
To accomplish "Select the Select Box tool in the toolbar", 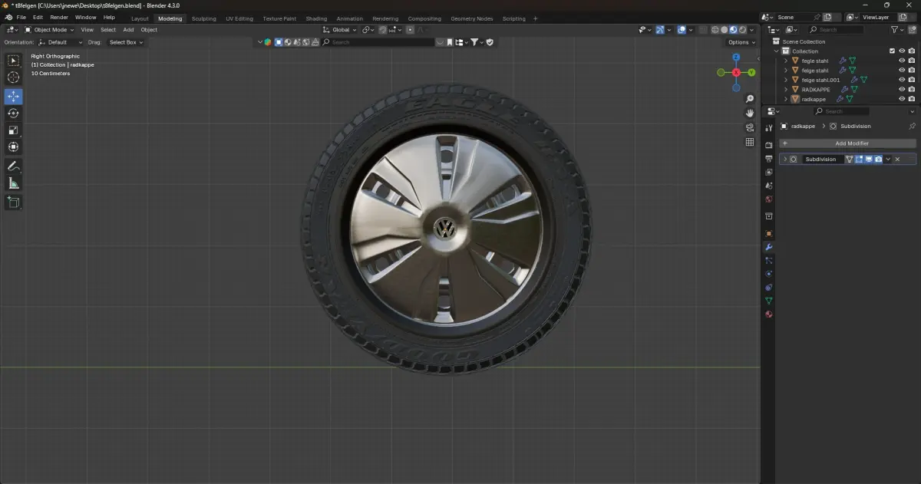I will pyautogui.click(x=13, y=61).
